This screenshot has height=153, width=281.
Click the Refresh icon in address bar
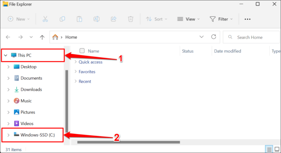point(214,37)
